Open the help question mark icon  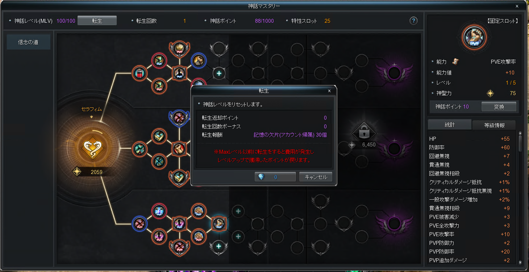coord(413,21)
